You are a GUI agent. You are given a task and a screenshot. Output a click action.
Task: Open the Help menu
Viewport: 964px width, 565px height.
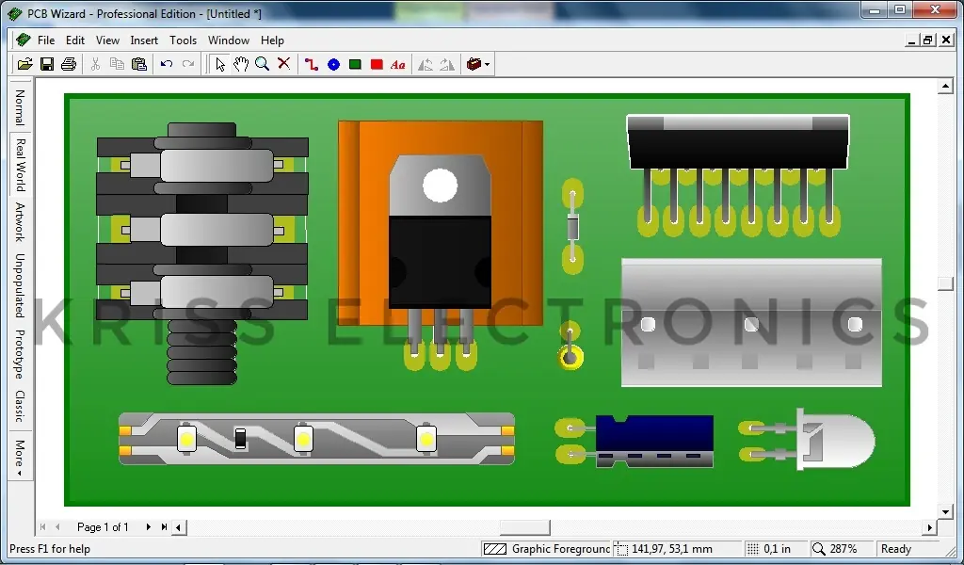(x=272, y=40)
